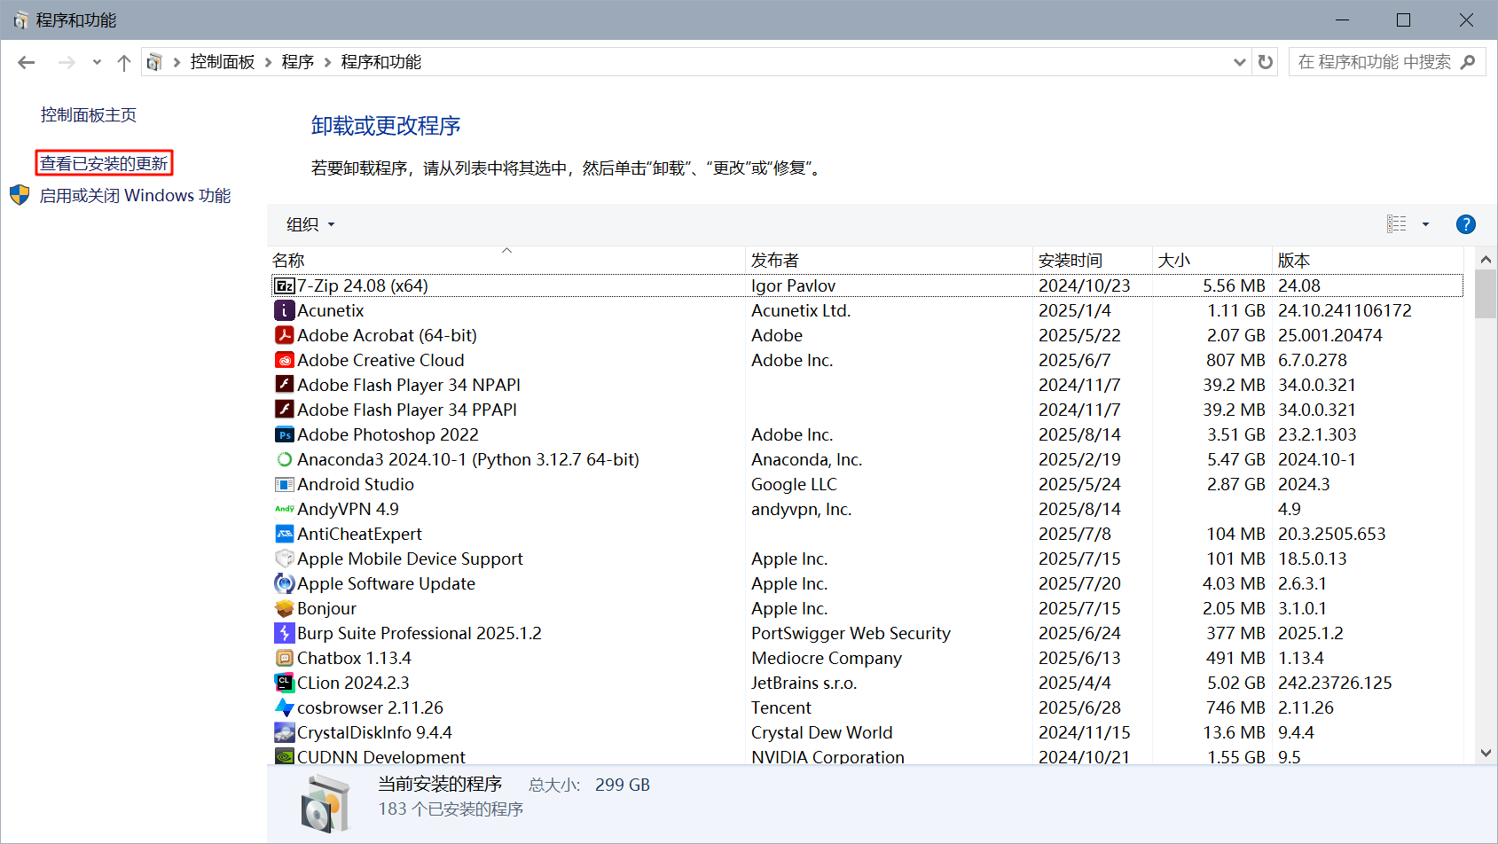Click the Adobe Creative Cloud icon
This screenshot has width=1498, height=844.
284,360
